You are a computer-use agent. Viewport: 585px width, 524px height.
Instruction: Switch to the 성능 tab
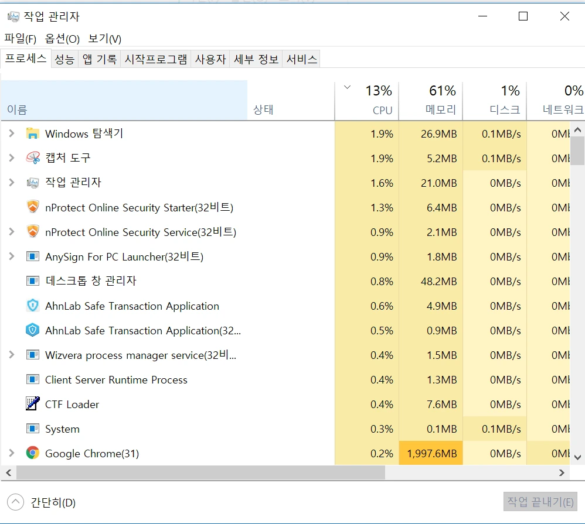tap(64, 59)
